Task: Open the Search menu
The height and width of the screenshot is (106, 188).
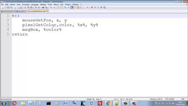Action: coord(12,4)
